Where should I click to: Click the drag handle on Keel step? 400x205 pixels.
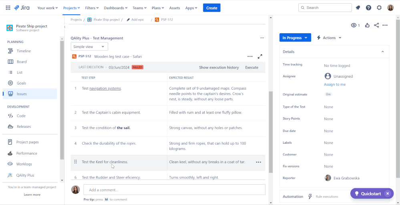click(75, 162)
